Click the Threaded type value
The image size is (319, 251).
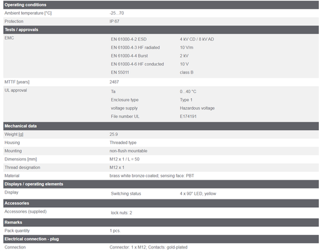click(x=123, y=143)
